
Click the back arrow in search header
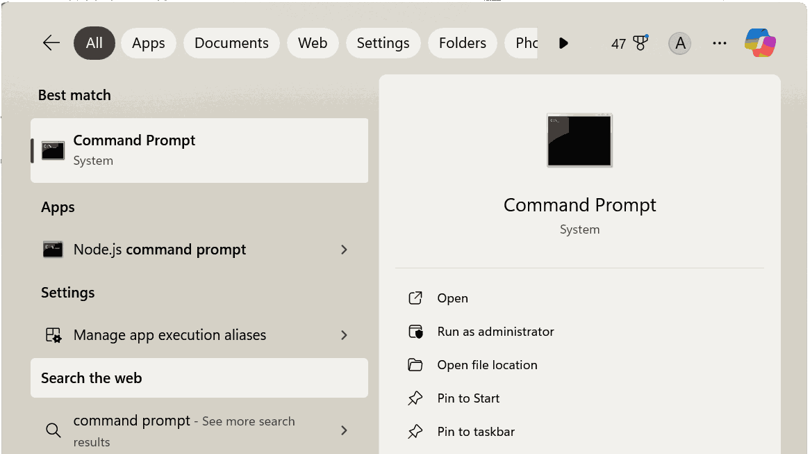[x=51, y=43]
